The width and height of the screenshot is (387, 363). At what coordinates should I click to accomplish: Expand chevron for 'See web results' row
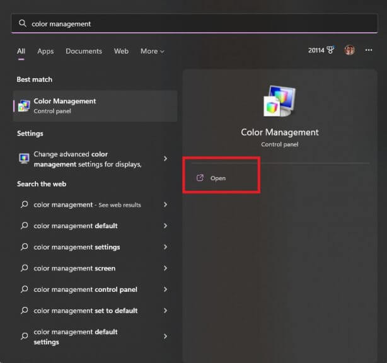(x=165, y=204)
